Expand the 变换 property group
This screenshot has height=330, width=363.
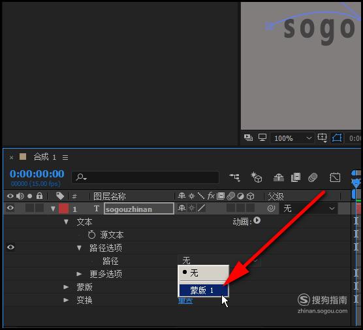(66, 300)
